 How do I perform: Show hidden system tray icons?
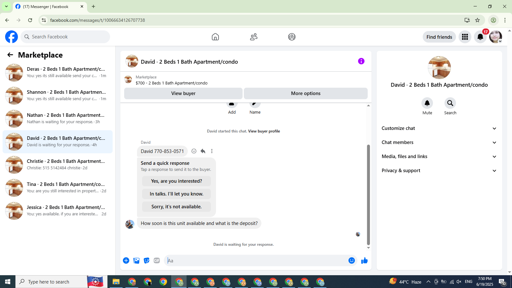428,282
